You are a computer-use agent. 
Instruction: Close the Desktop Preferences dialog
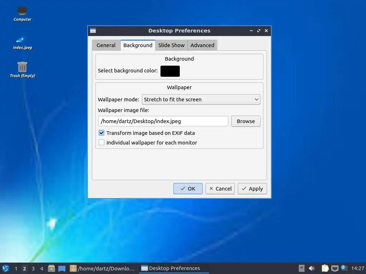tap(266, 31)
